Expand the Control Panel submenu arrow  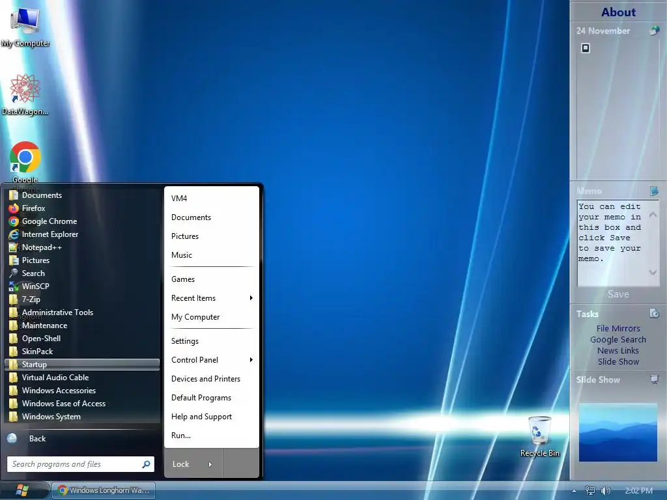pos(251,359)
